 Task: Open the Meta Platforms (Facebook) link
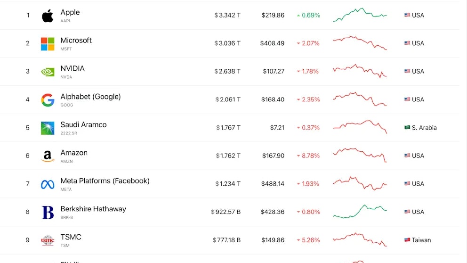105,181
